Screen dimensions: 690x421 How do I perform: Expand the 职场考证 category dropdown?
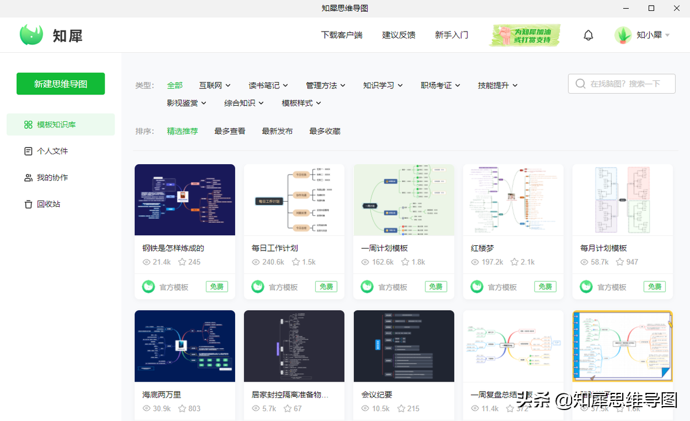tap(440, 85)
